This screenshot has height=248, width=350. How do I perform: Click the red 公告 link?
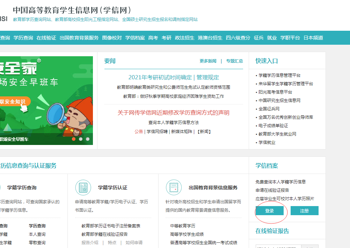139,132
